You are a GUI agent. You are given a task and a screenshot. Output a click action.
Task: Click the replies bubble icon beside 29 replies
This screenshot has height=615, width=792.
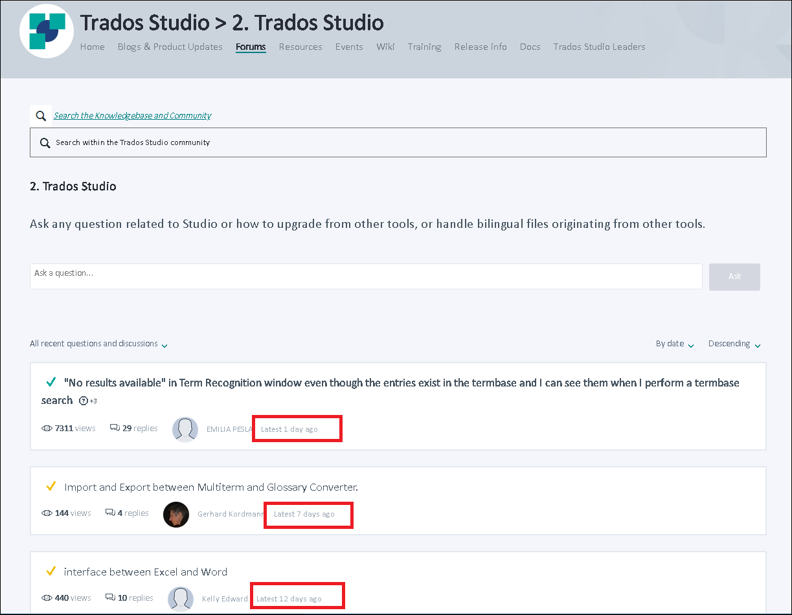click(x=113, y=427)
